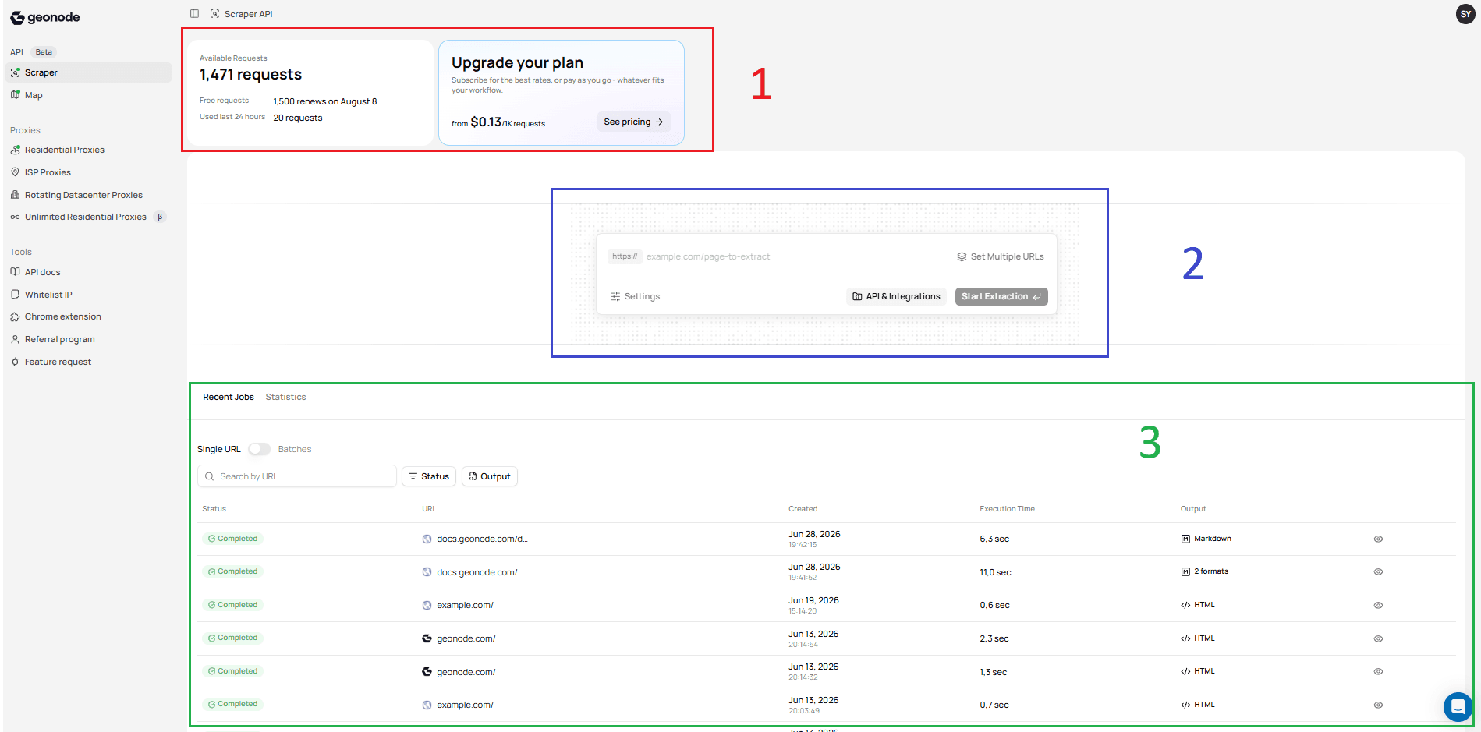Screen dimensions: 1481x732
Task: Open Scraper in the sidebar
Action: (x=88, y=72)
